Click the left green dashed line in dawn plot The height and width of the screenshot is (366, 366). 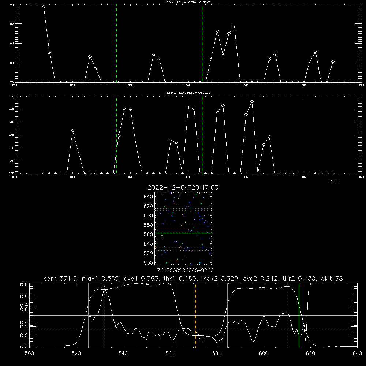click(x=116, y=43)
